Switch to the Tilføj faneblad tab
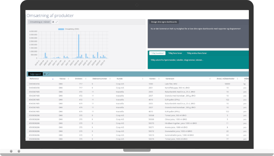 pos(157,53)
